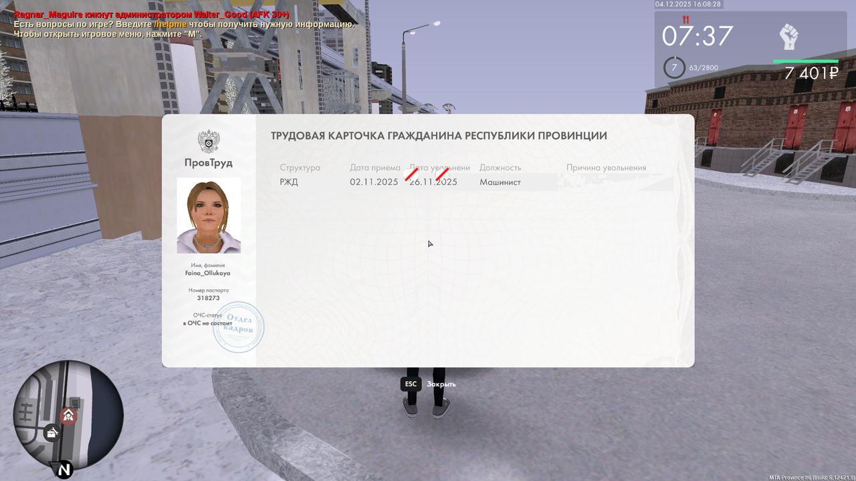The height and width of the screenshot is (481, 856).
Task: Click the level 7 experience ring icon
Action: (x=674, y=67)
